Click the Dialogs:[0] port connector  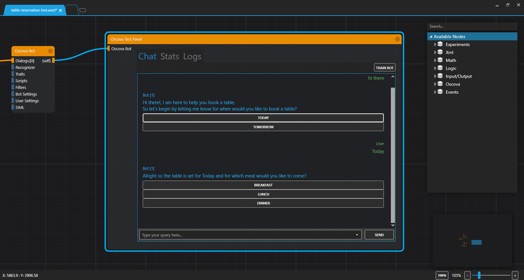[13, 60]
